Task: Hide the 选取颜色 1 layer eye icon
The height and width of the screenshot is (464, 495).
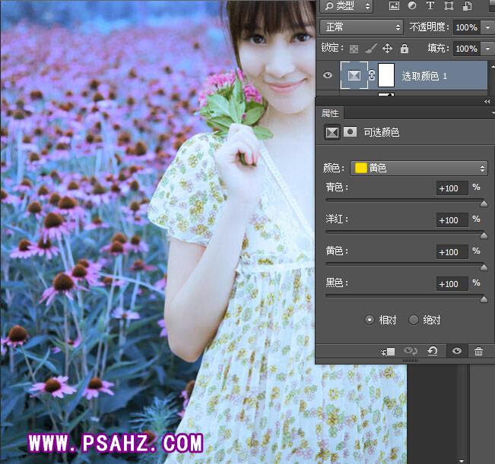Action: pos(328,75)
